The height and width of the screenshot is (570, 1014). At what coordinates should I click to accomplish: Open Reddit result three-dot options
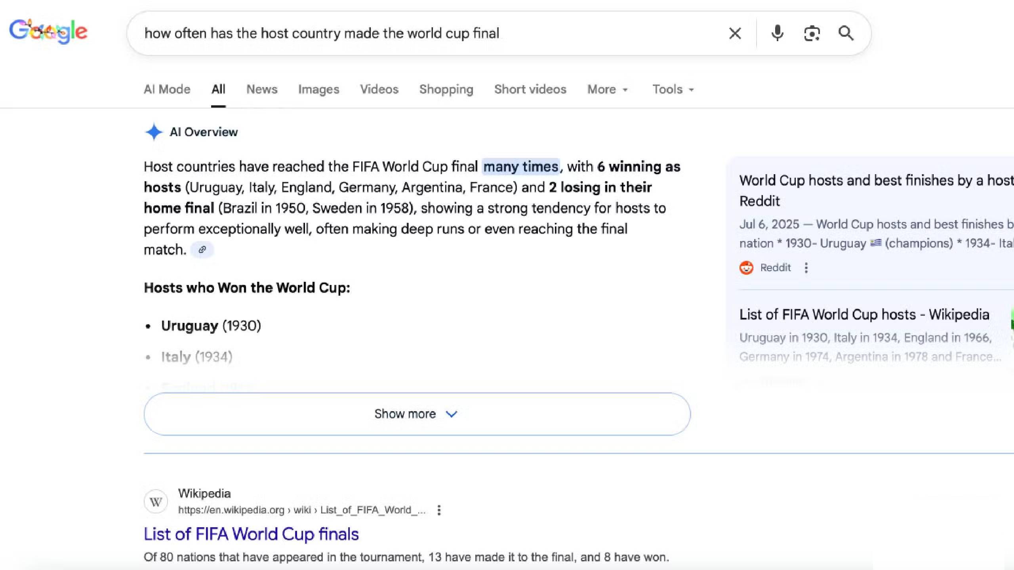tap(806, 268)
